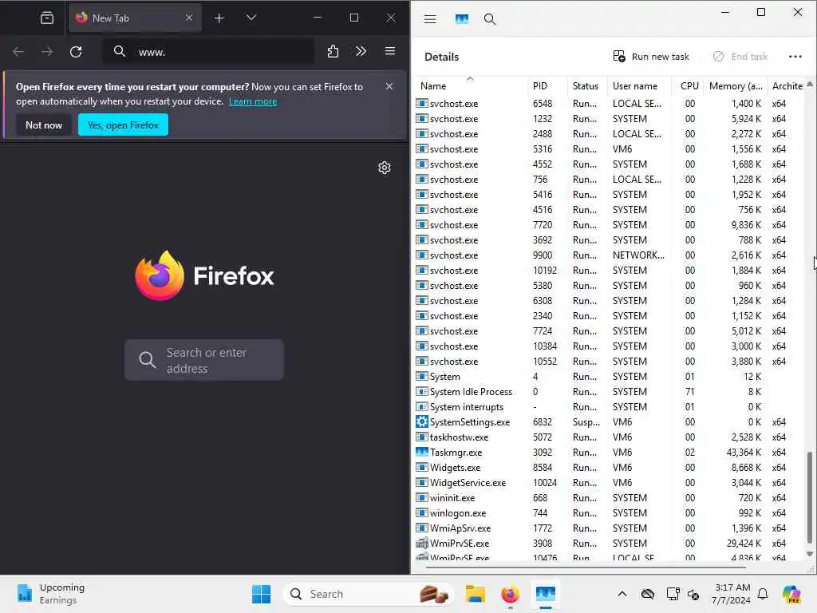Screen dimensions: 817x613
Task: Open a new Firefox tab with plus
Action: click(x=219, y=18)
